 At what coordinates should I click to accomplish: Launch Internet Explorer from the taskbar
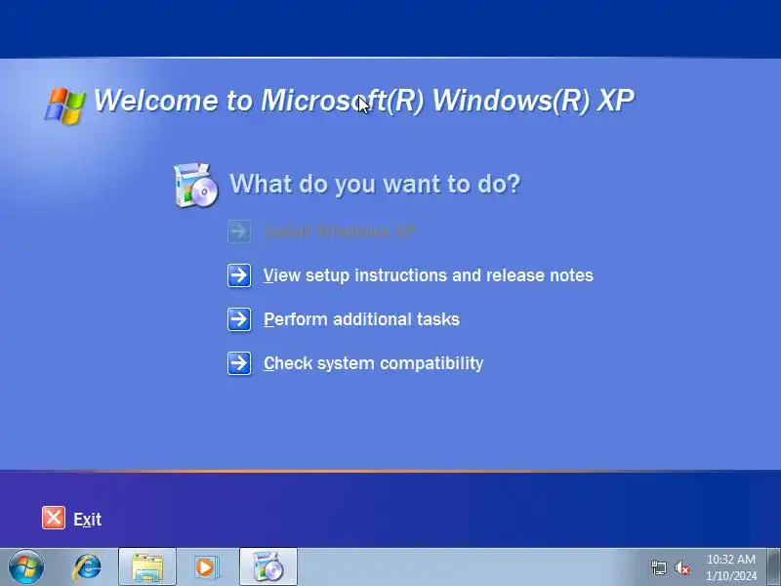(x=88, y=567)
